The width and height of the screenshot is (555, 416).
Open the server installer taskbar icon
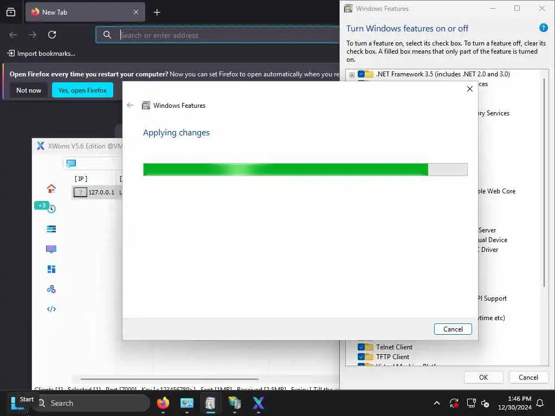234,403
